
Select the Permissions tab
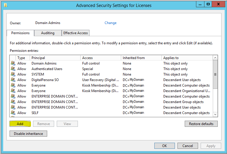tap(20, 33)
